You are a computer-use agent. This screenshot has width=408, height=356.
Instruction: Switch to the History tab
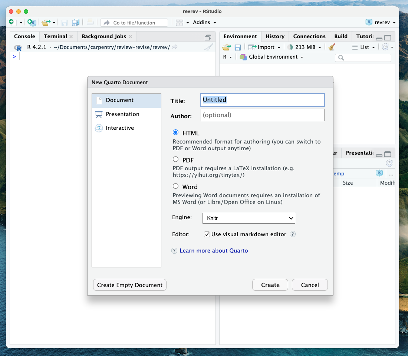click(275, 36)
